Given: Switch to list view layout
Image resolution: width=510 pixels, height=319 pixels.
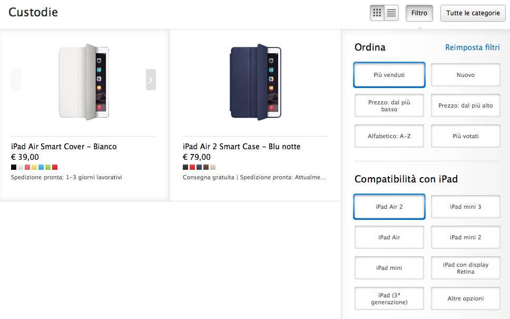Looking at the screenshot, I should [391, 13].
